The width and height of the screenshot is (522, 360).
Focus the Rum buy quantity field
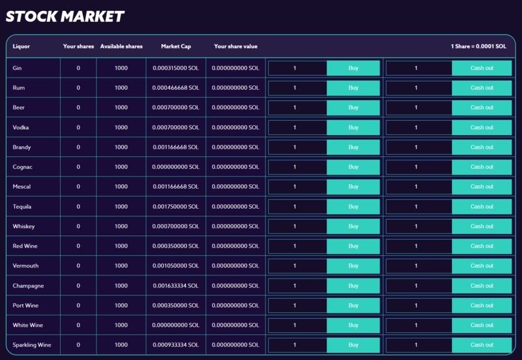click(x=298, y=88)
